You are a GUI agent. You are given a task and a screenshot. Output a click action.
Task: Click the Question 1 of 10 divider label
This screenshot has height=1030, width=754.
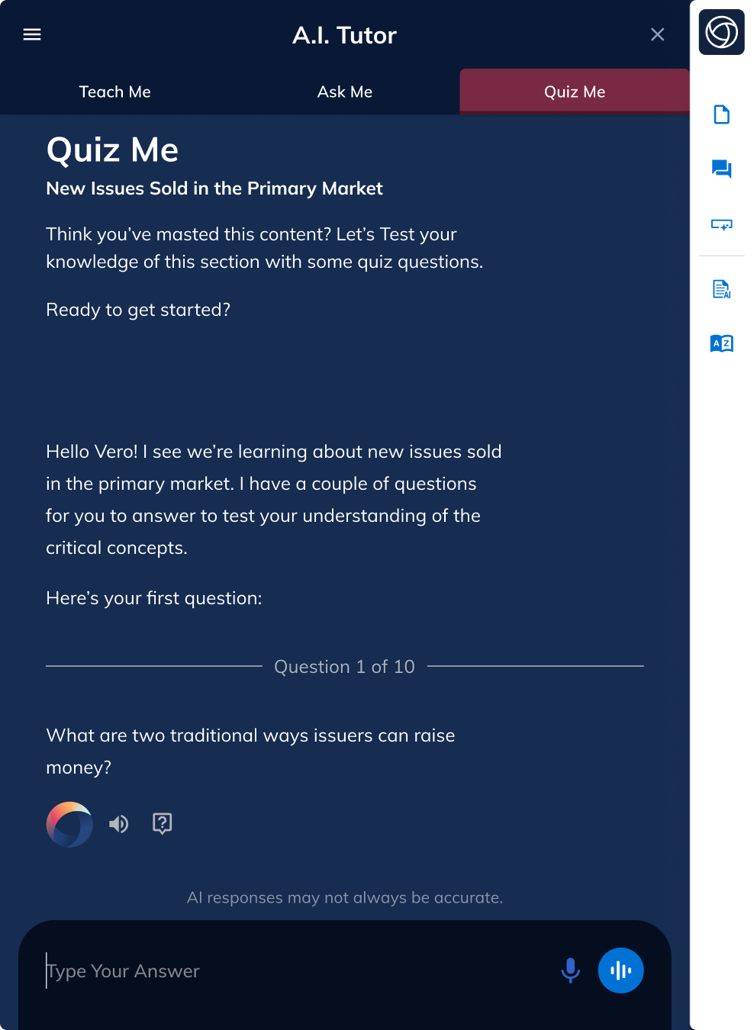coord(344,666)
